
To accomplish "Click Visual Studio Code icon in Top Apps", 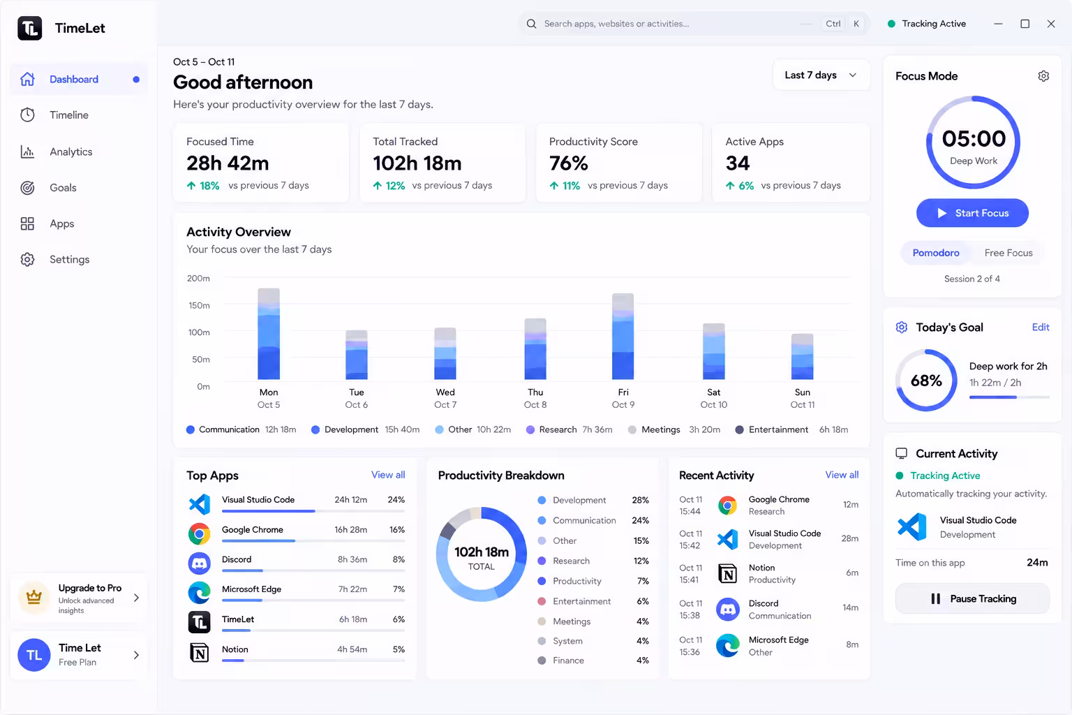I will coord(200,504).
